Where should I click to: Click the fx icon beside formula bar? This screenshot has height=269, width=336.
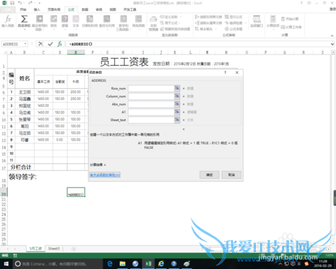click(60, 44)
